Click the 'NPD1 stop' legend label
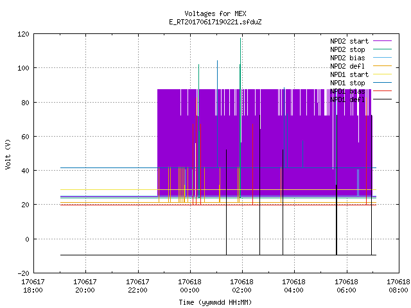Screen dimensions: 411x308 tap(347, 83)
